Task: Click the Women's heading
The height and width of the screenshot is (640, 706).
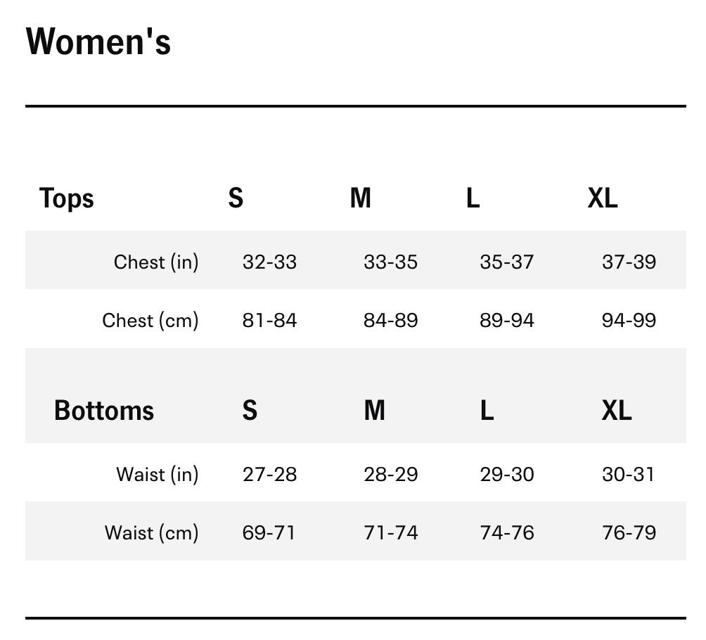Action: pos(98,41)
